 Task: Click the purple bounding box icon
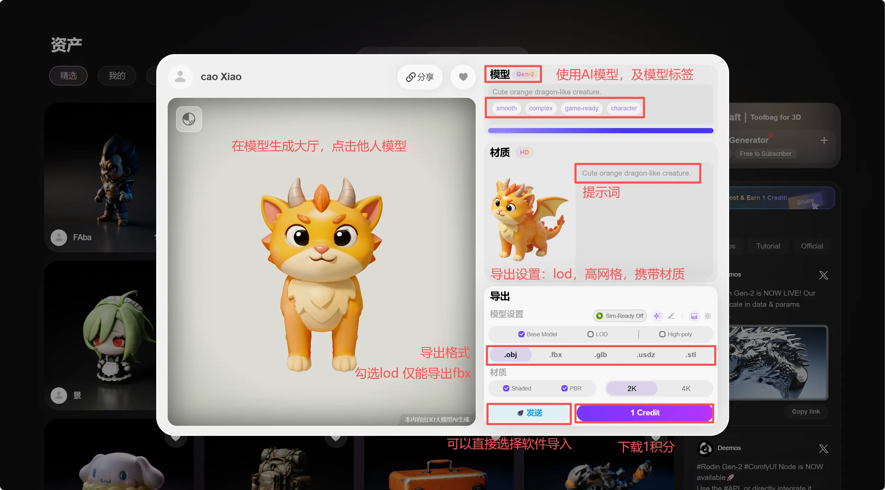[x=694, y=316]
